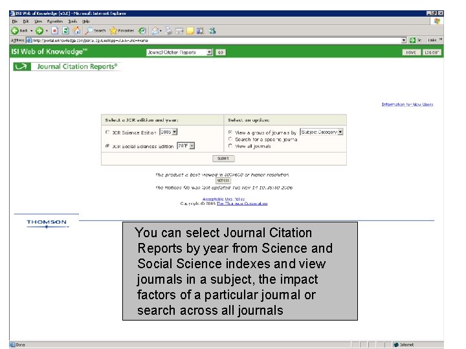The width and height of the screenshot is (466, 349).
Task: Choose Search for a specific journal option
Action: pos(230,139)
